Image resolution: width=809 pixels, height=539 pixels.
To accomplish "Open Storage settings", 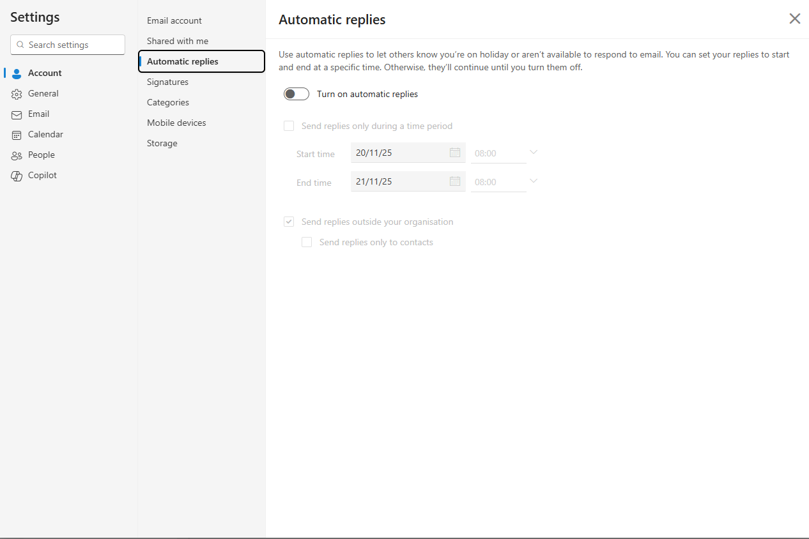I will pos(162,143).
